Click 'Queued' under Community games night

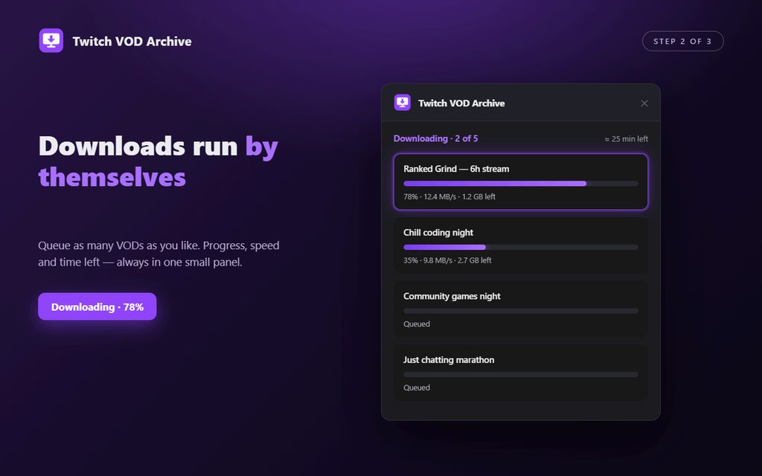[x=417, y=324]
